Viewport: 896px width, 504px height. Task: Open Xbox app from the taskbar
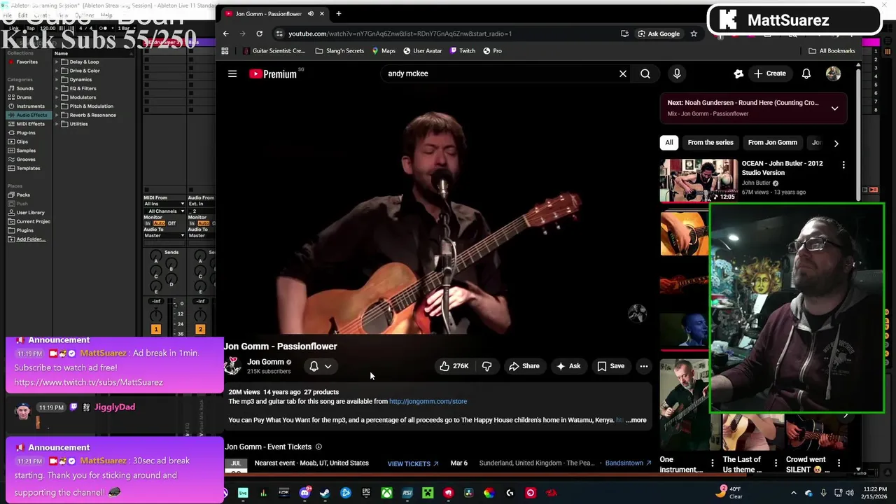click(x=386, y=493)
